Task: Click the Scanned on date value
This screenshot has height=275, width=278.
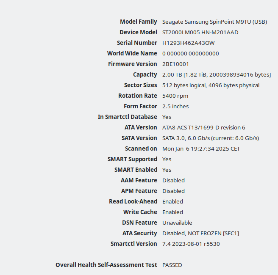Action: [x=201, y=148]
